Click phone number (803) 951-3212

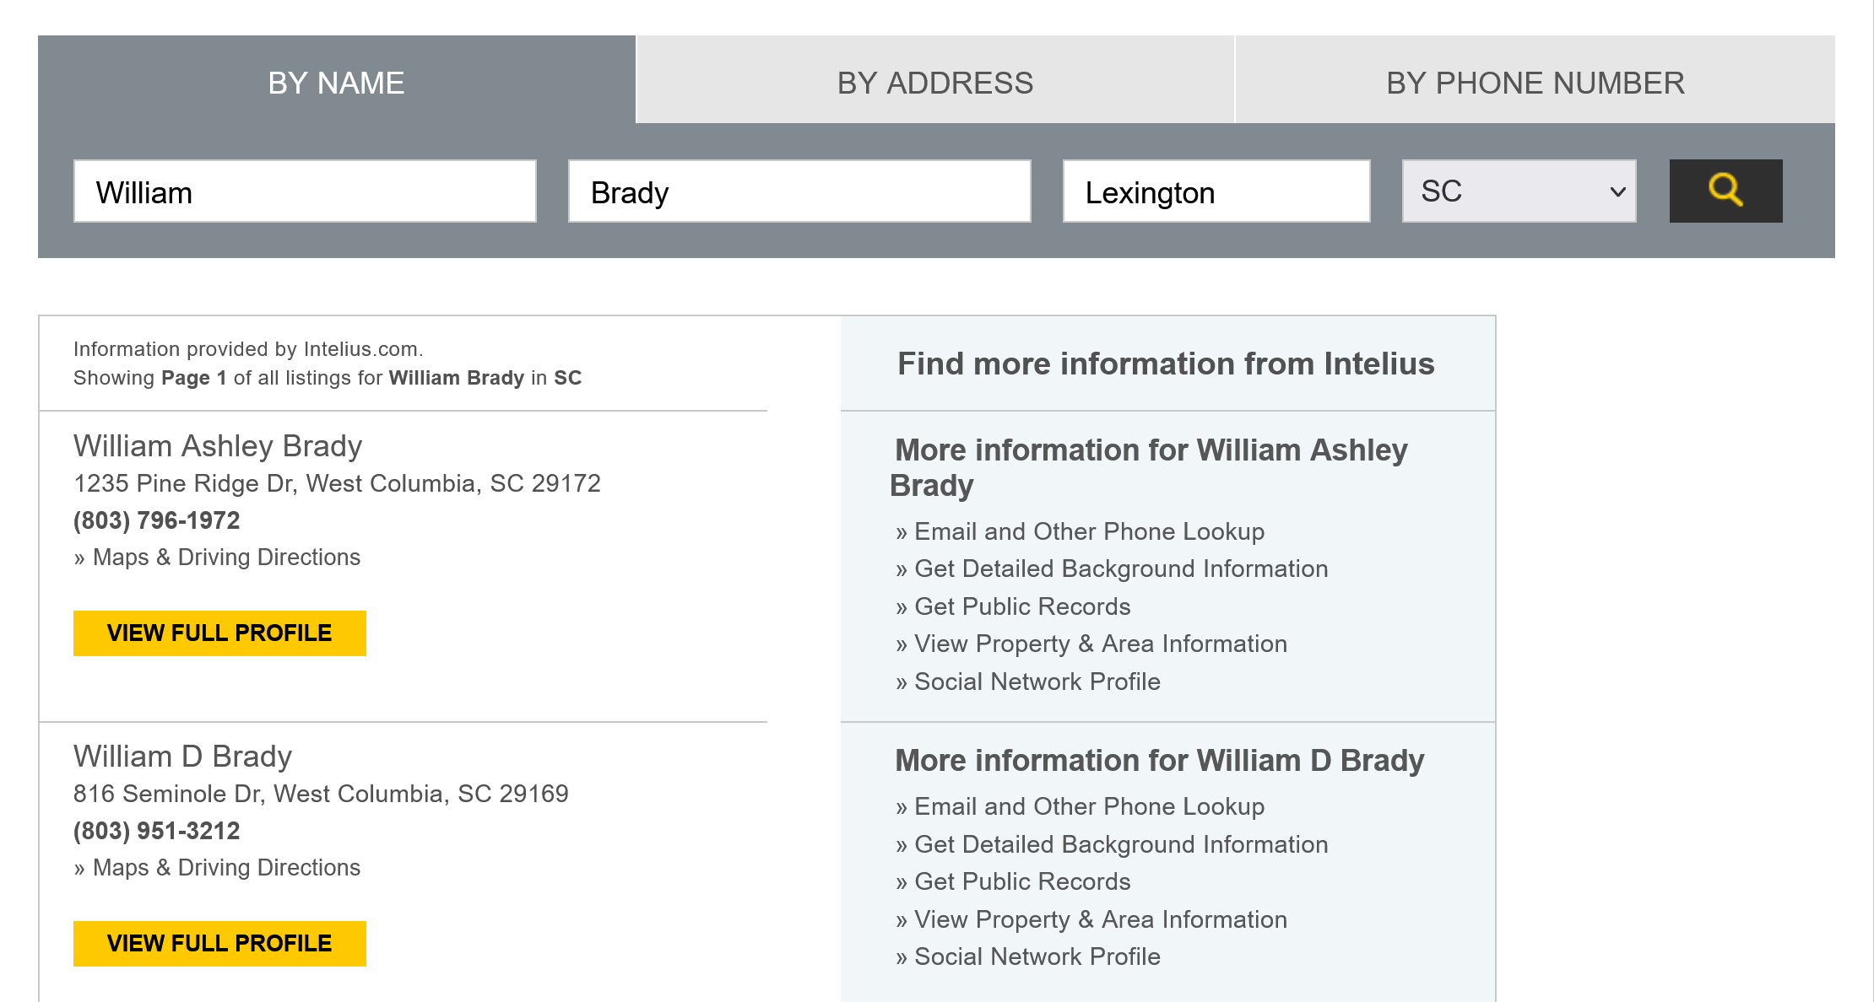pyautogui.click(x=157, y=831)
